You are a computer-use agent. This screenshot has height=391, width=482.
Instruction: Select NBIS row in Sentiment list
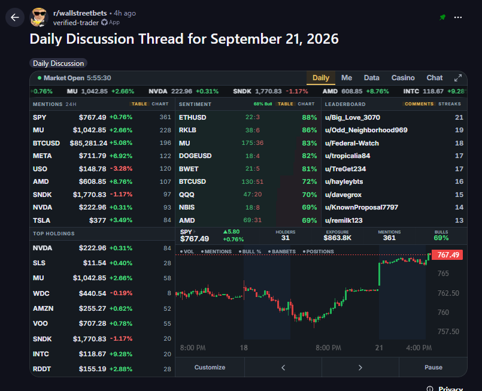tap(248, 208)
